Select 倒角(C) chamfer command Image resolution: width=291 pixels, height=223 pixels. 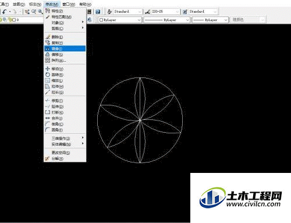tap(65, 124)
